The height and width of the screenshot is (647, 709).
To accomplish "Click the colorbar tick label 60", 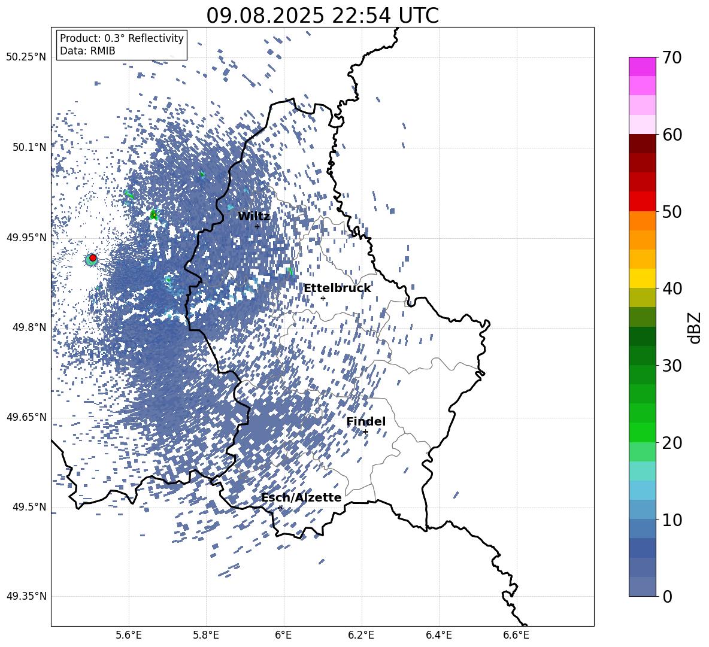I will point(672,135).
